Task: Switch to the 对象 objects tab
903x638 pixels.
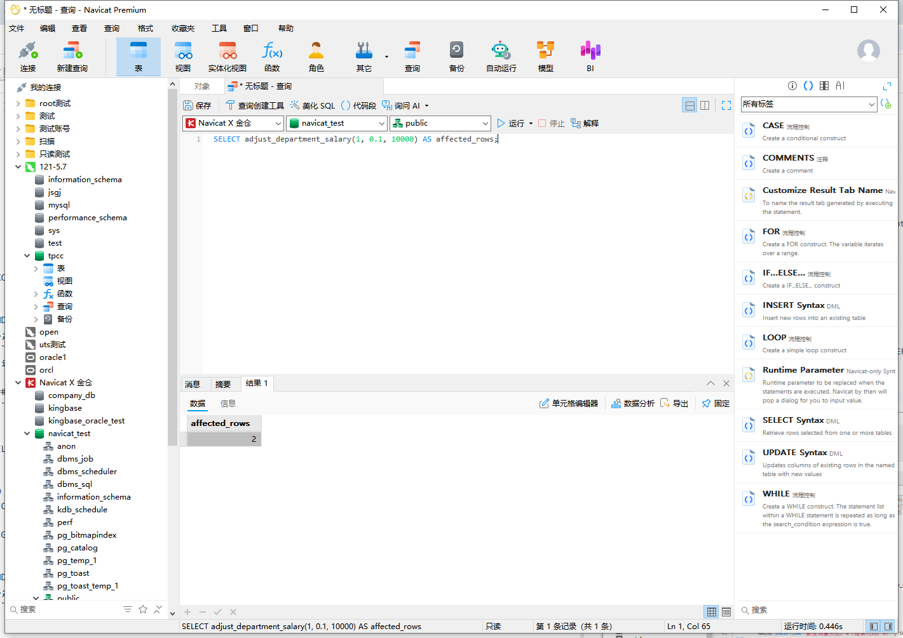Action: point(202,86)
